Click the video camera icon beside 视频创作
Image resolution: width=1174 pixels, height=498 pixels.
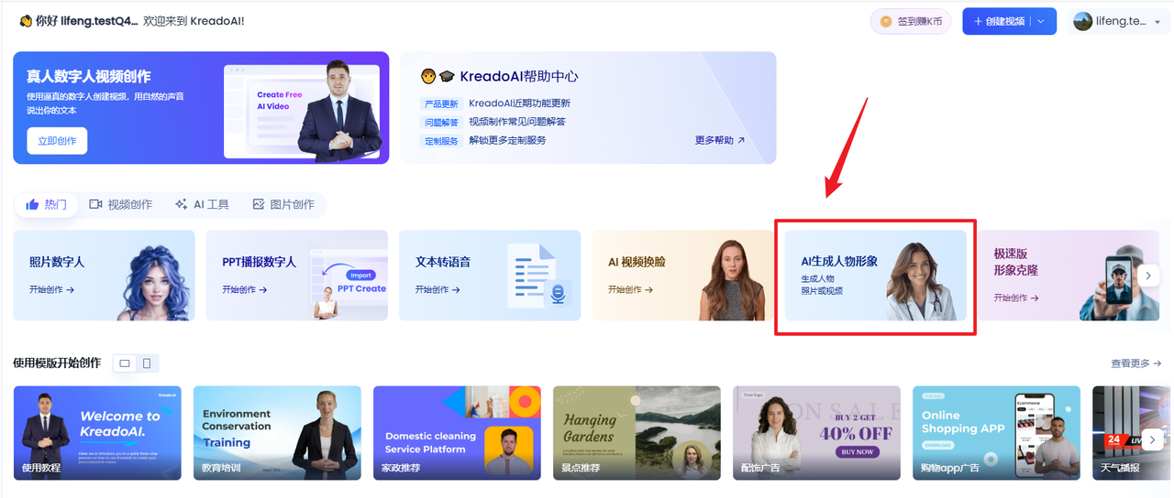pos(95,205)
